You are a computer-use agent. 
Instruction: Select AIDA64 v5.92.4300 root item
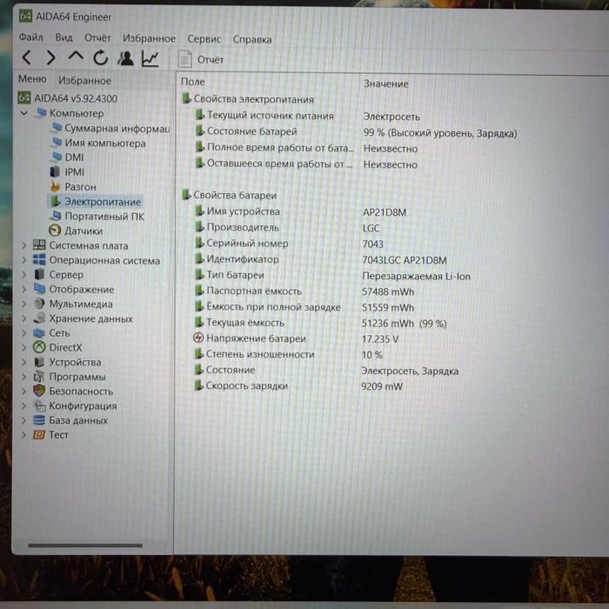click(68, 97)
